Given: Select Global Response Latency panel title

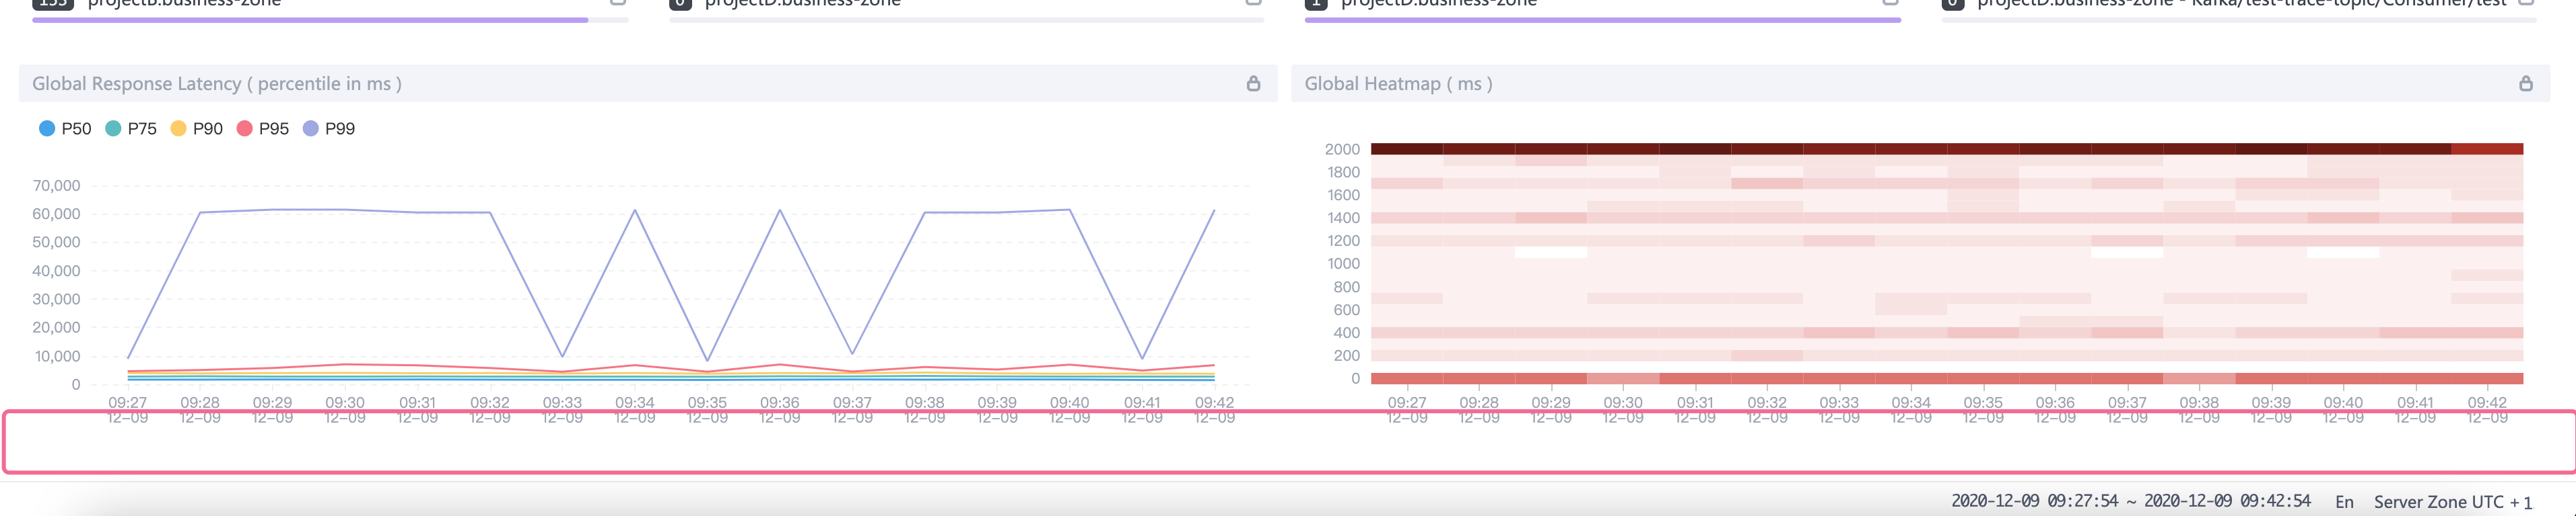Looking at the screenshot, I should [217, 84].
